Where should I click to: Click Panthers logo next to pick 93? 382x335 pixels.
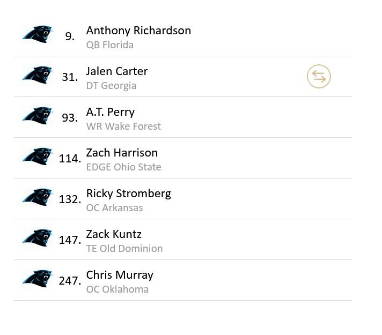click(x=38, y=116)
